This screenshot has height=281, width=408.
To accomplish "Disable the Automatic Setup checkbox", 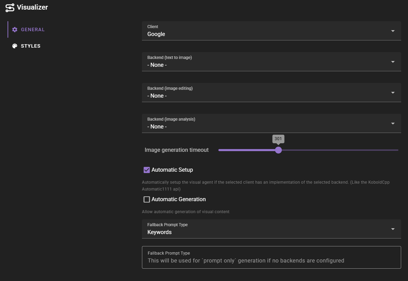I will coord(147,170).
